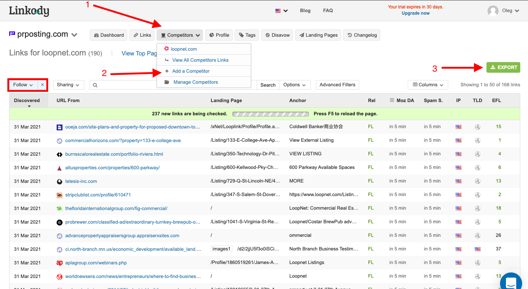Open the Options dropdown
This screenshot has width=528, height=289.
coord(295,85)
